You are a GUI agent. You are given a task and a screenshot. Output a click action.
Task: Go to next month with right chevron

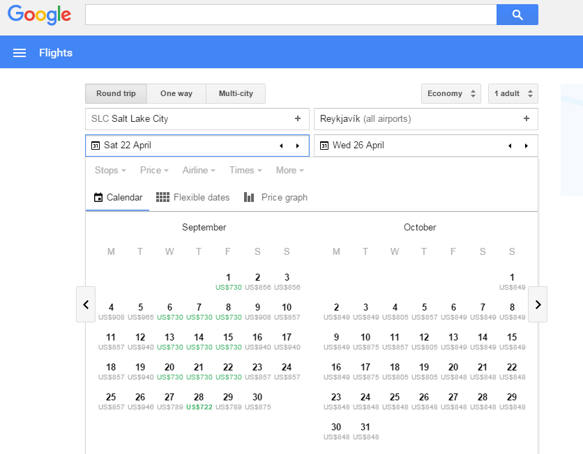[x=538, y=304]
